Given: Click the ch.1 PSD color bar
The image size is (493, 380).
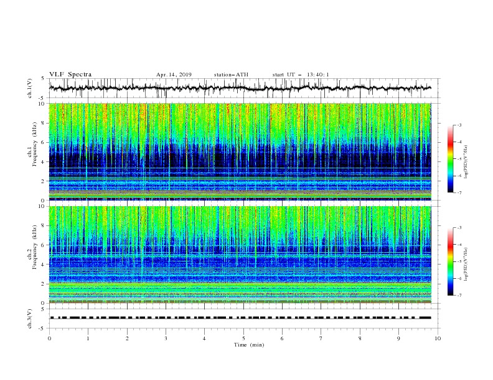Looking at the screenshot, I should click(x=450, y=159).
